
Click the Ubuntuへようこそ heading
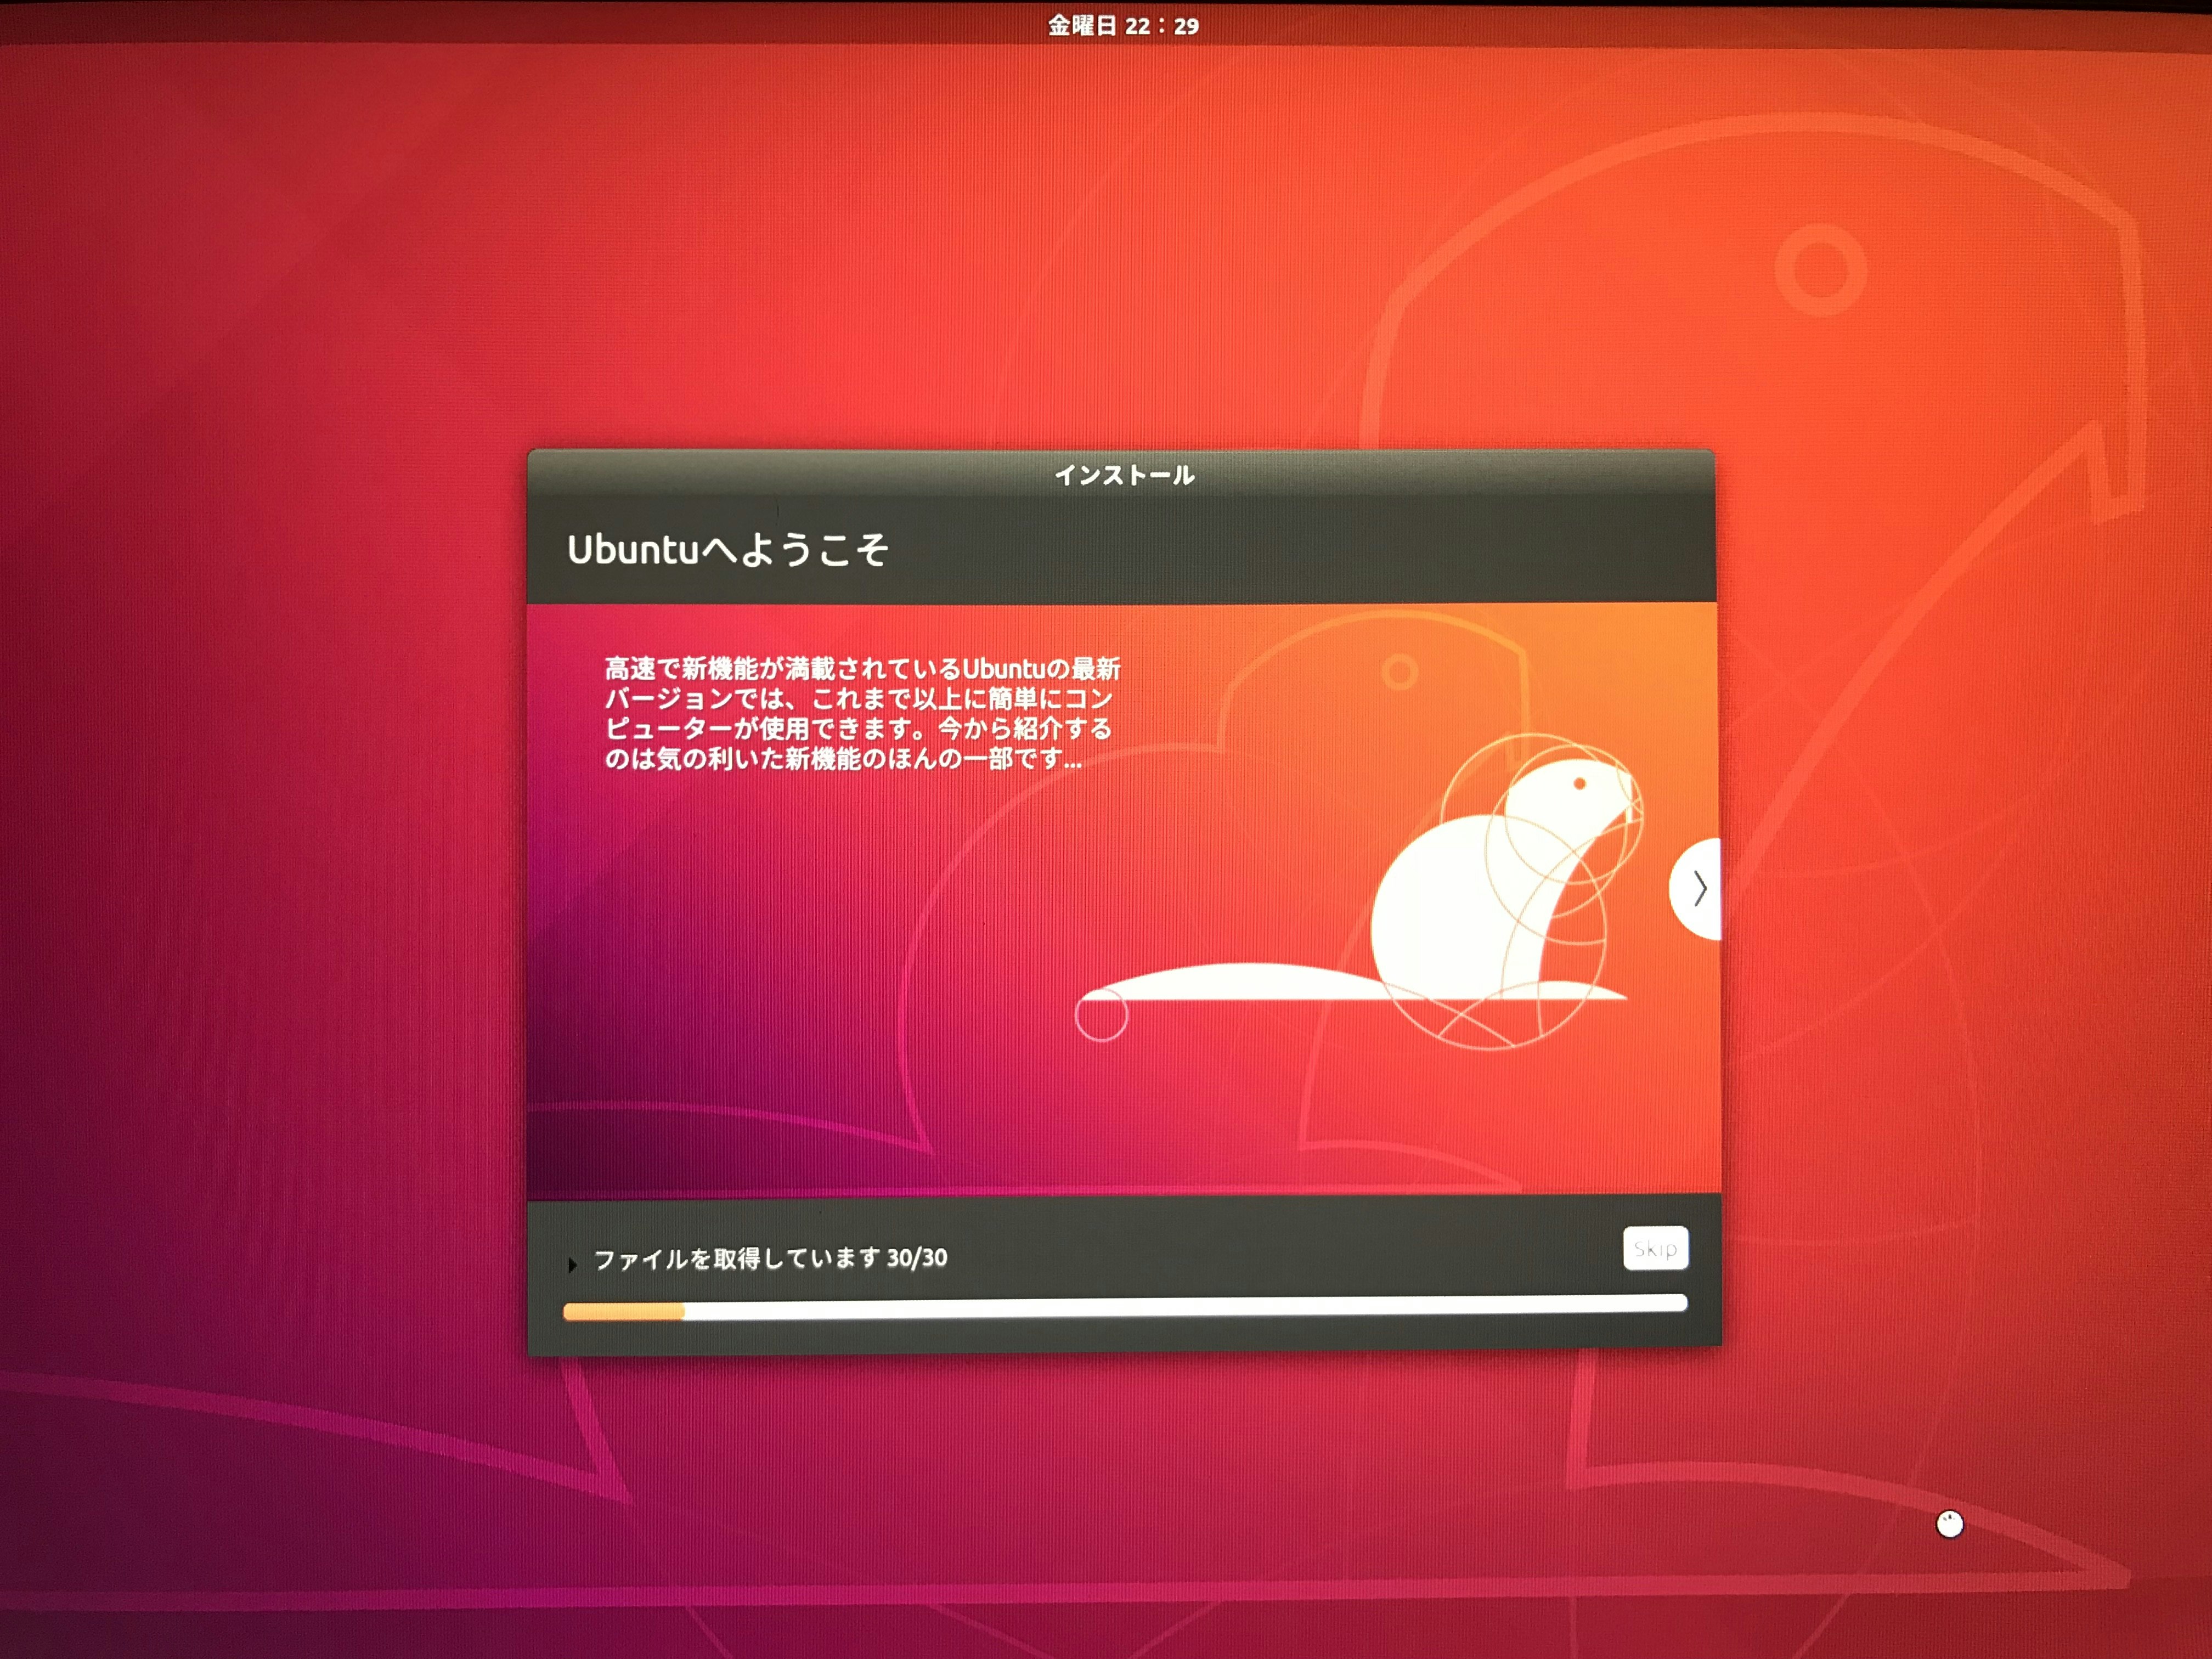(x=727, y=549)
